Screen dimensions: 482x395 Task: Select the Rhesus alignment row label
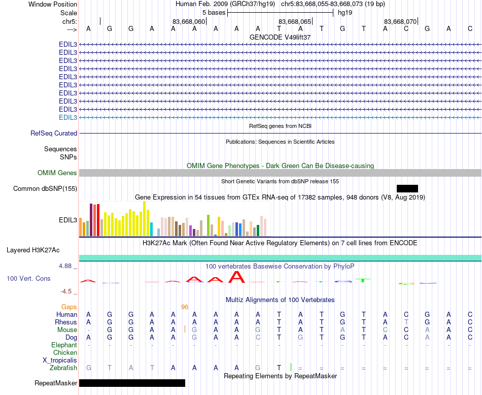(x=66, y=322)
